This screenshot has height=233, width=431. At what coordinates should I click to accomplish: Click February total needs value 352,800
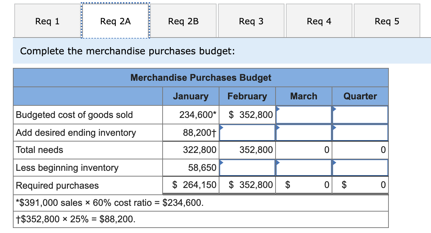tap(256, 150)
